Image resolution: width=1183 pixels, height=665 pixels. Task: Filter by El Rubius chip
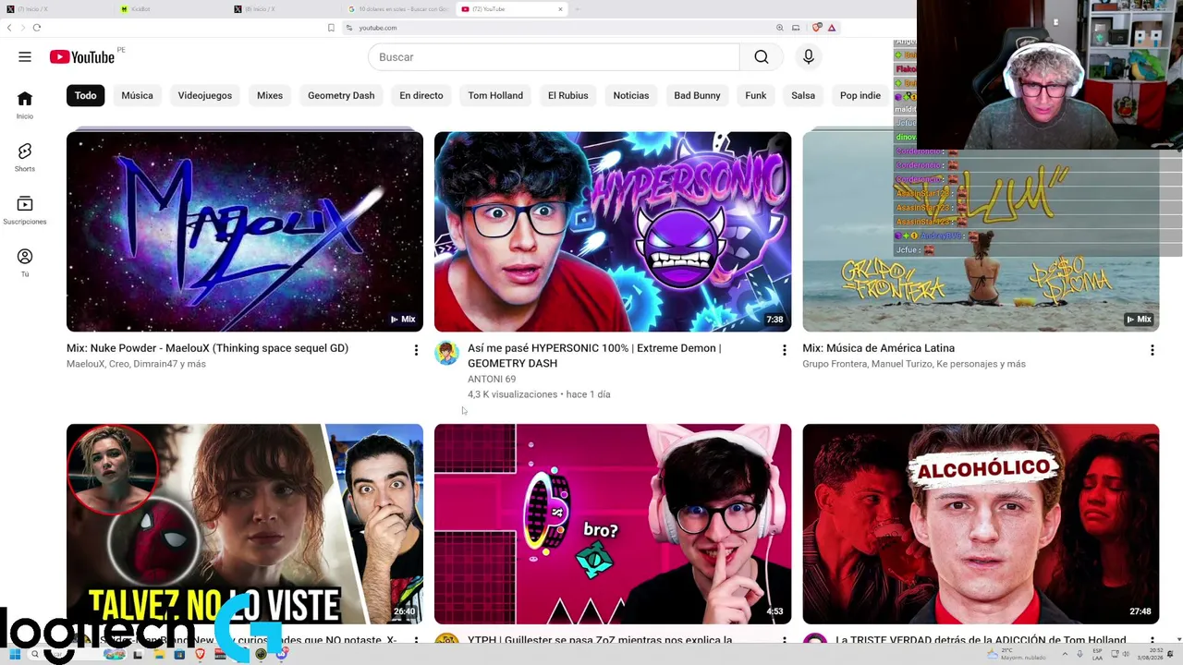(x=568, y=95)
